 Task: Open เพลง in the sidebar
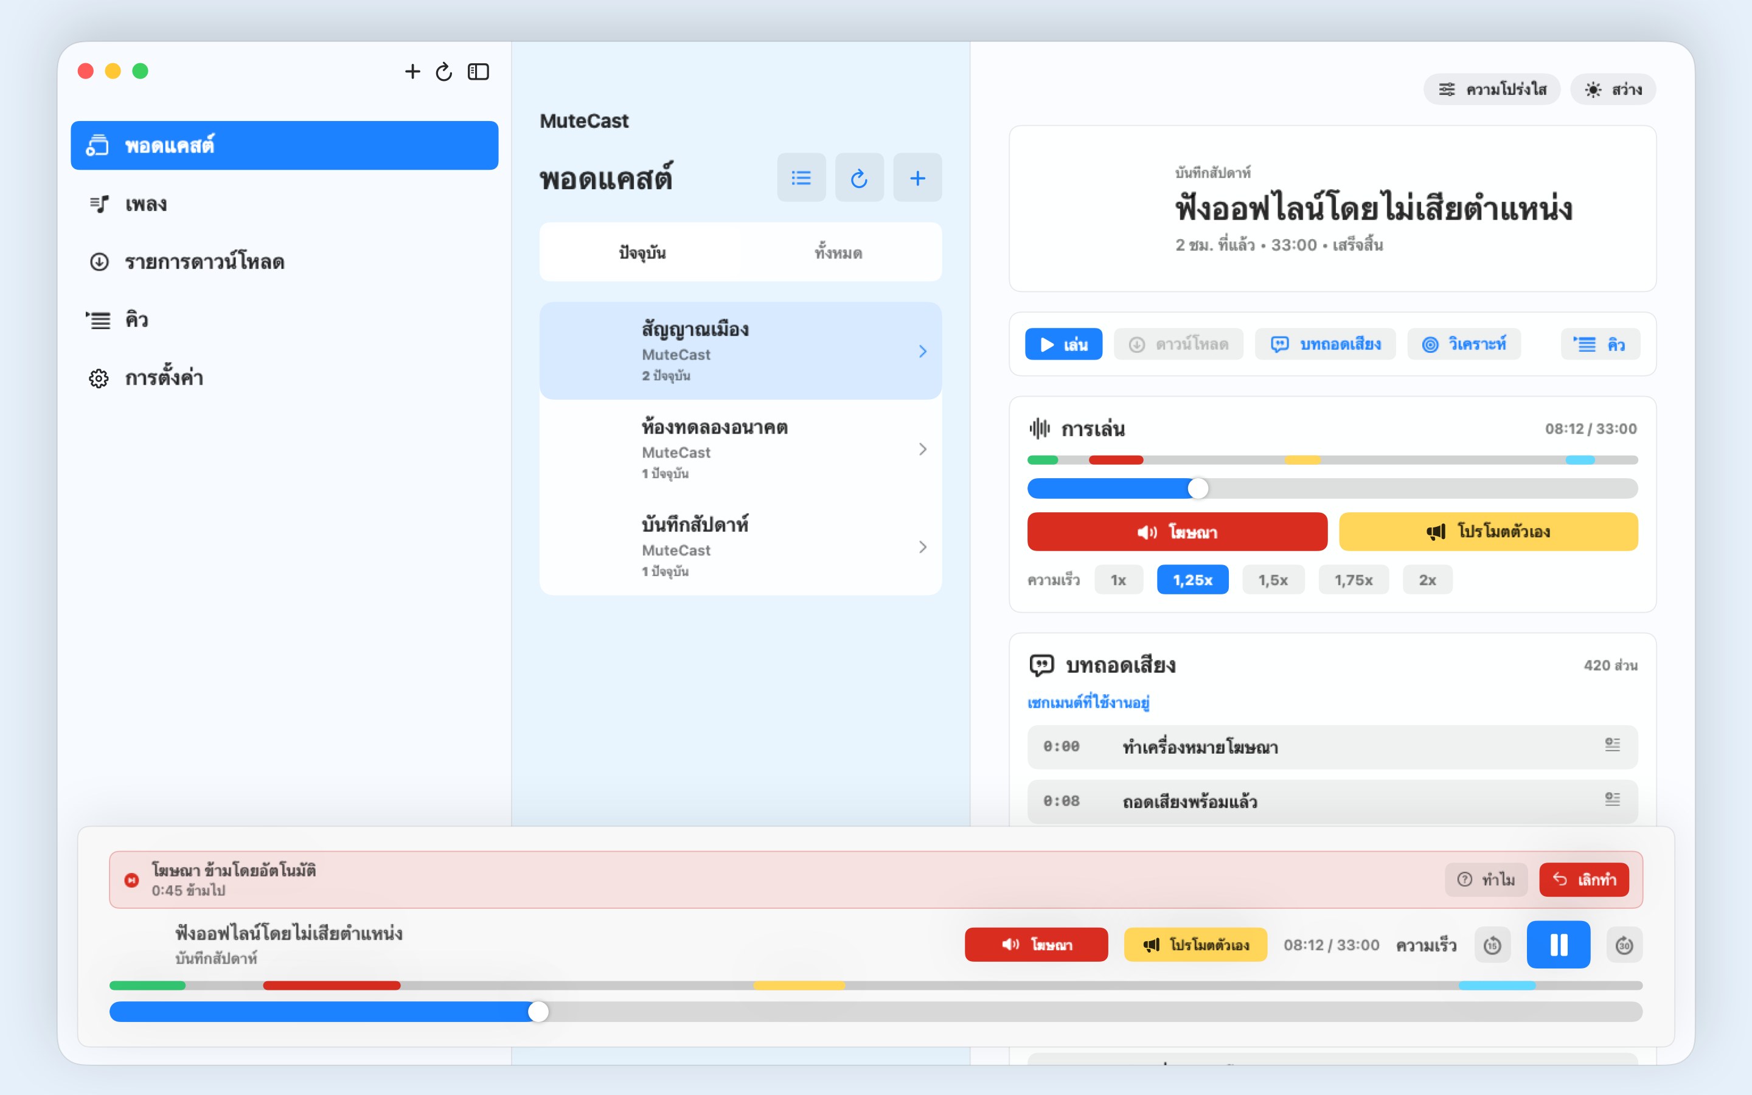[x=285, y=204]
